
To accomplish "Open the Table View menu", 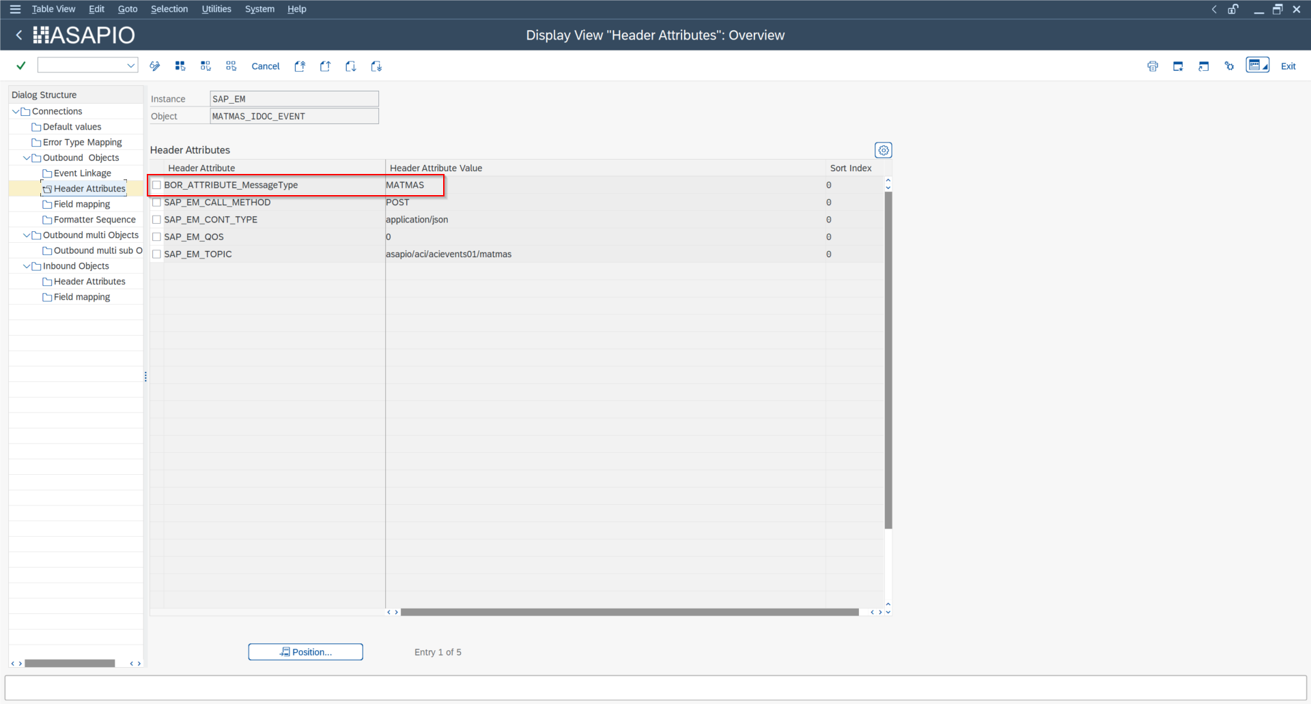I will click(53, 9).
